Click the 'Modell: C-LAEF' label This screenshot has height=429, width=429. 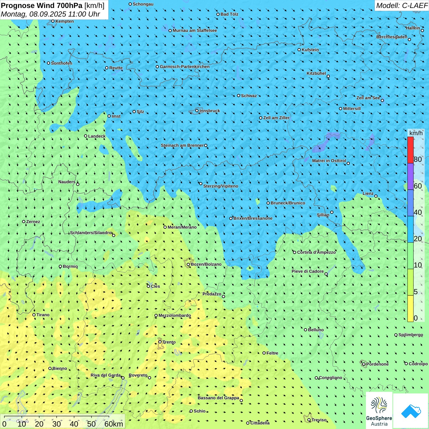[402, 6]
